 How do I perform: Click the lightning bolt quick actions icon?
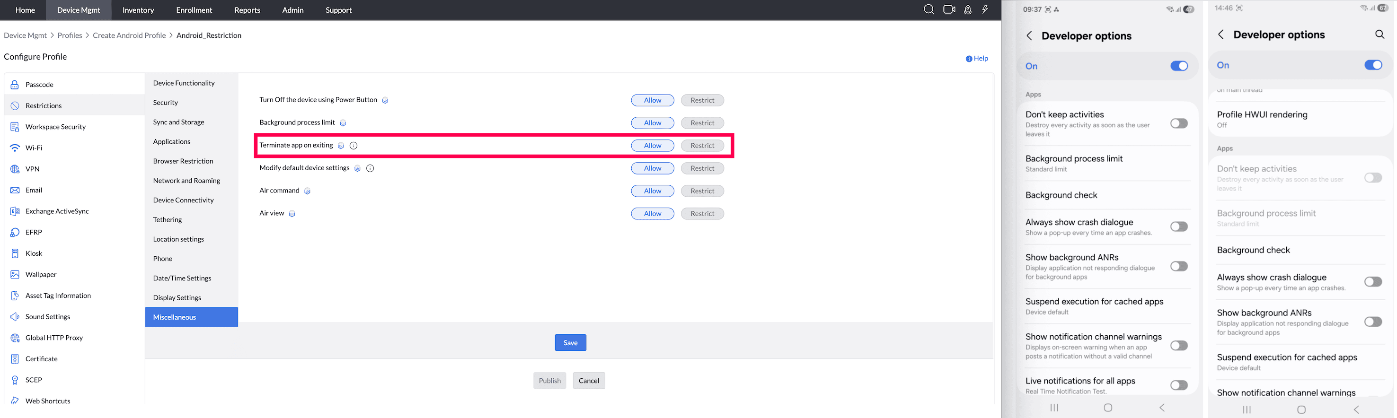[x=985, y=10]
